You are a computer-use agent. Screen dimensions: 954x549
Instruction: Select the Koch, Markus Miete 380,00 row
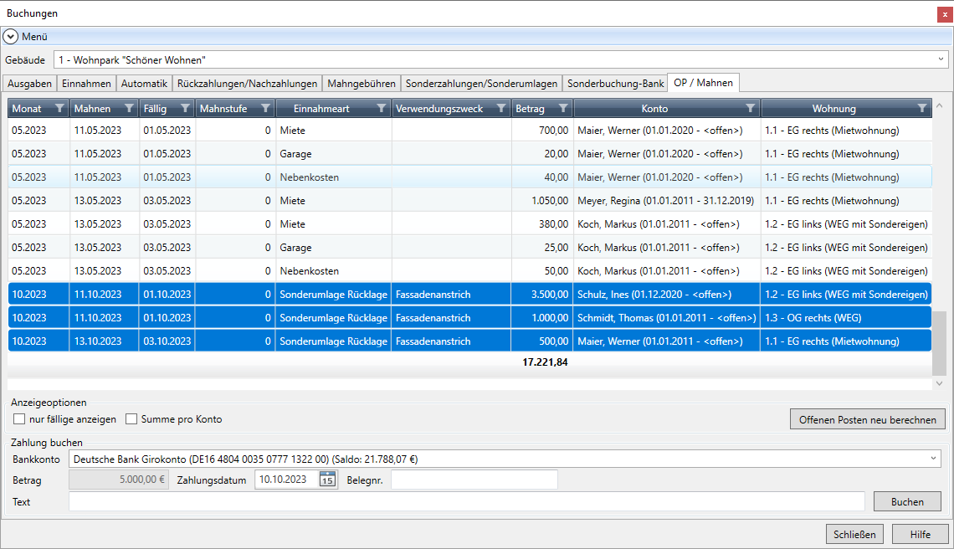[469, 224]
